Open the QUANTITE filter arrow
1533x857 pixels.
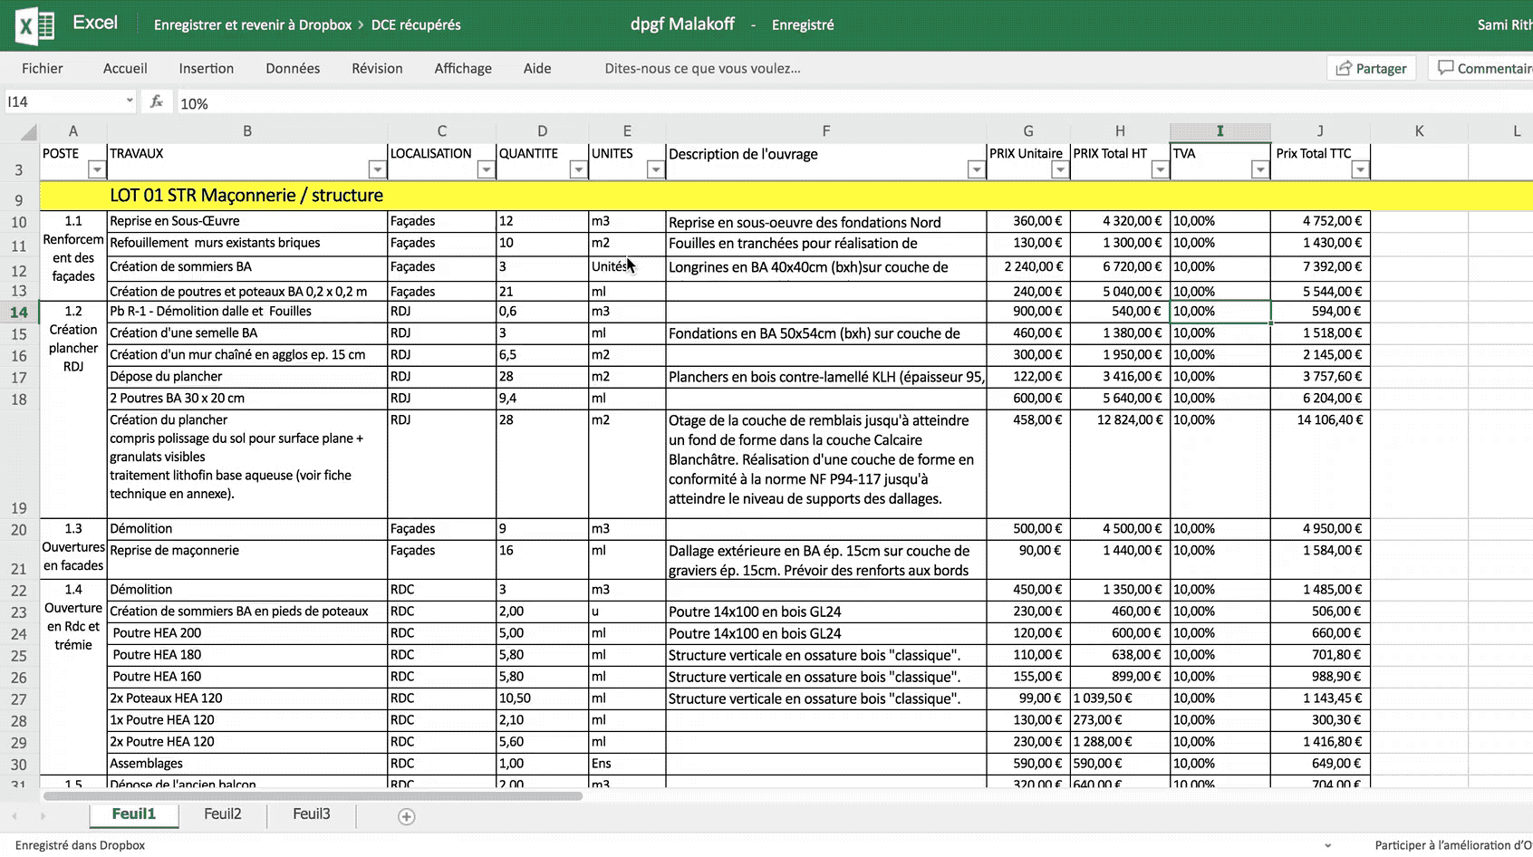coord(577,170)
